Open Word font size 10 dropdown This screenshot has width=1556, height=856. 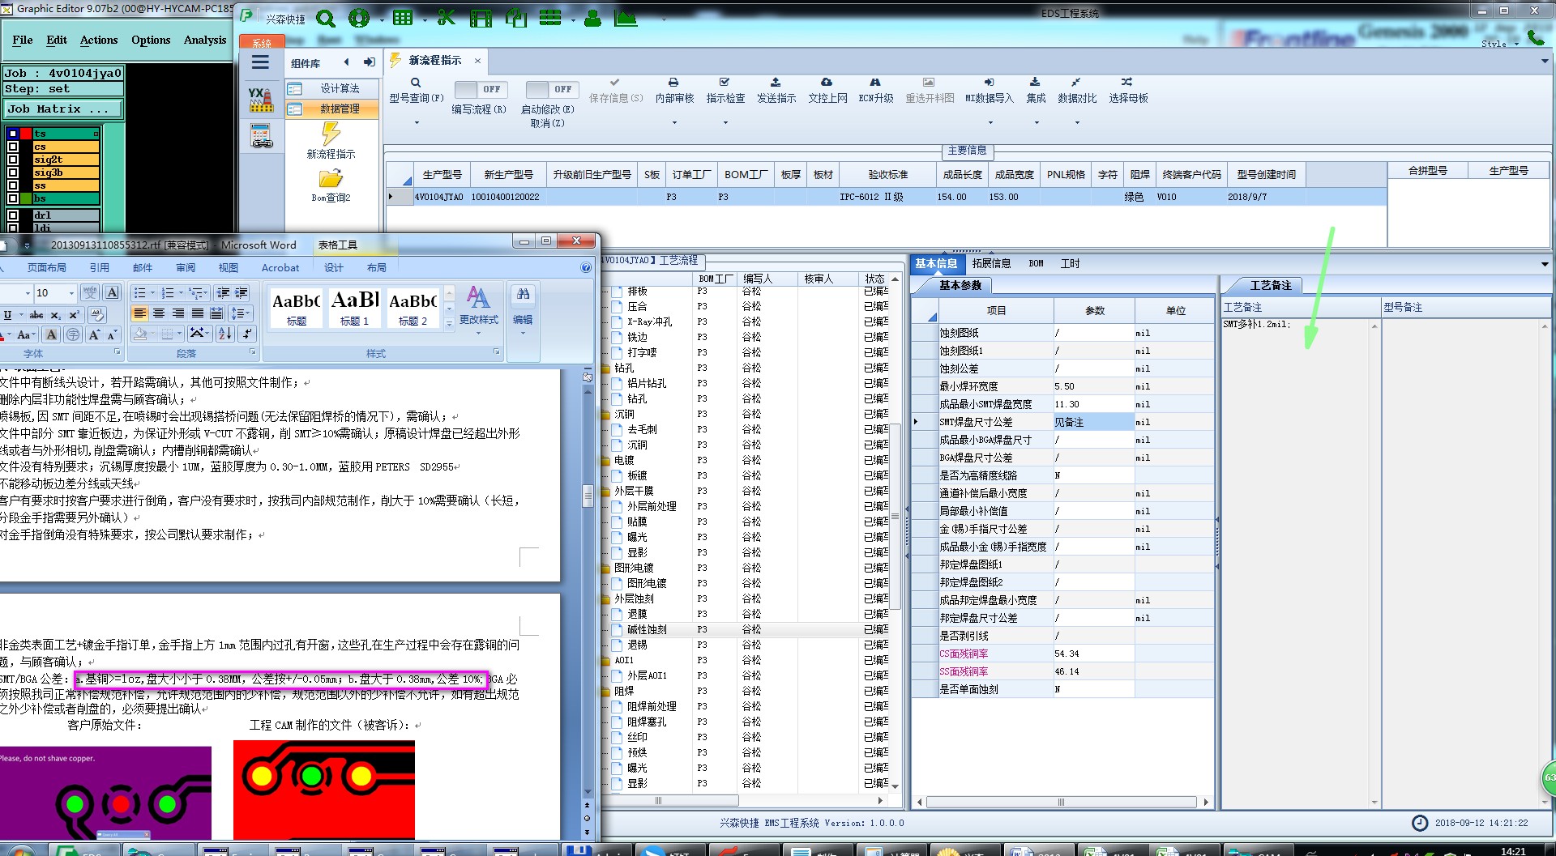71,293
